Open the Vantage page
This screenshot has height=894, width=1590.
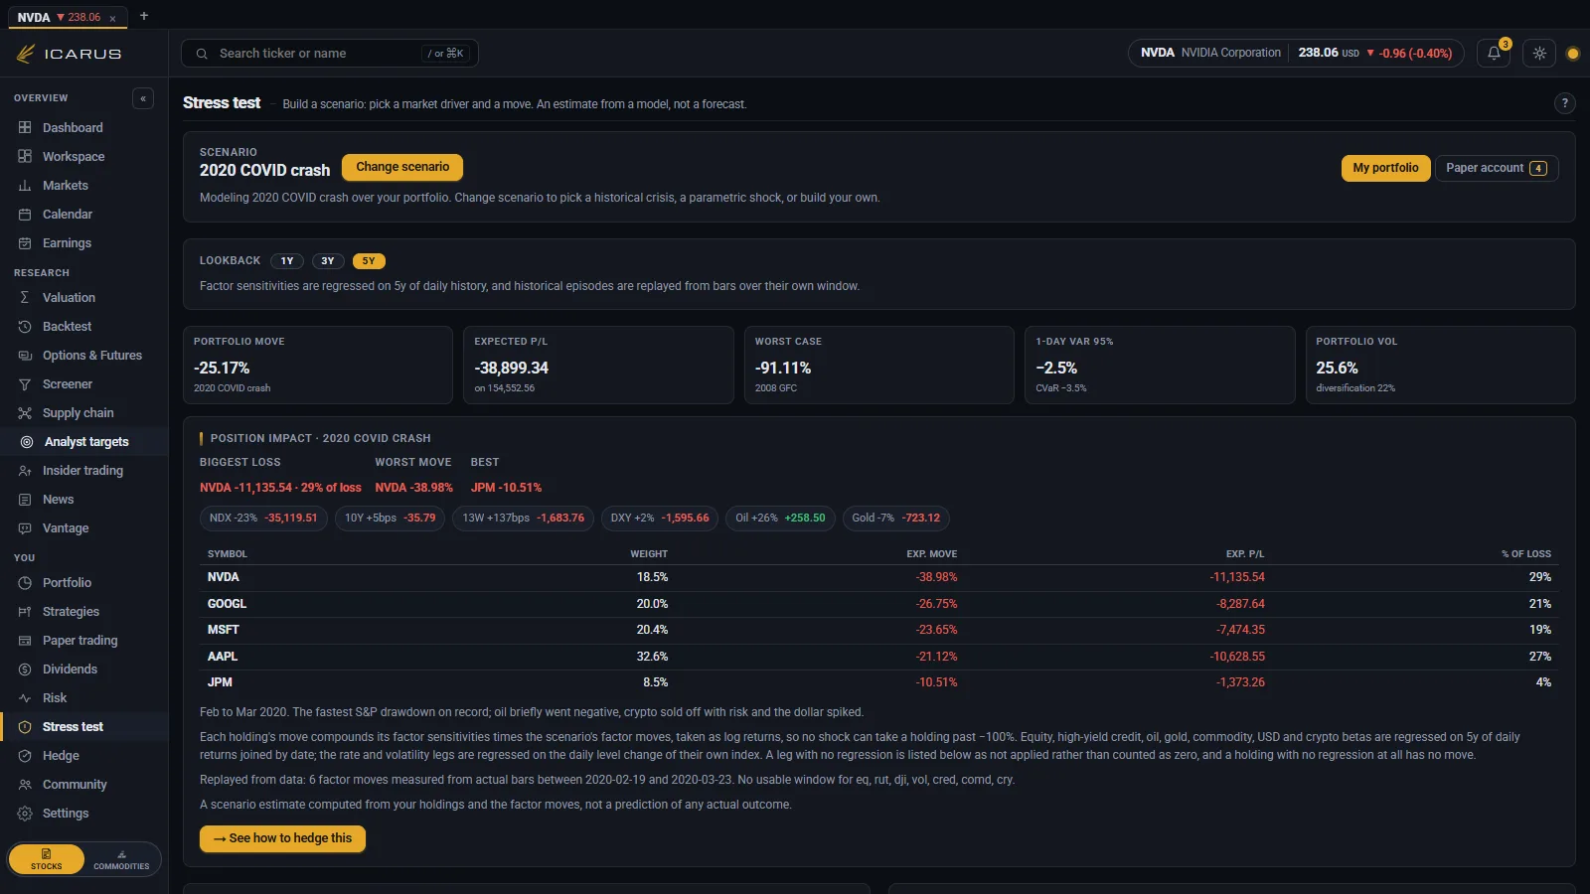click(x=83, y=527)
